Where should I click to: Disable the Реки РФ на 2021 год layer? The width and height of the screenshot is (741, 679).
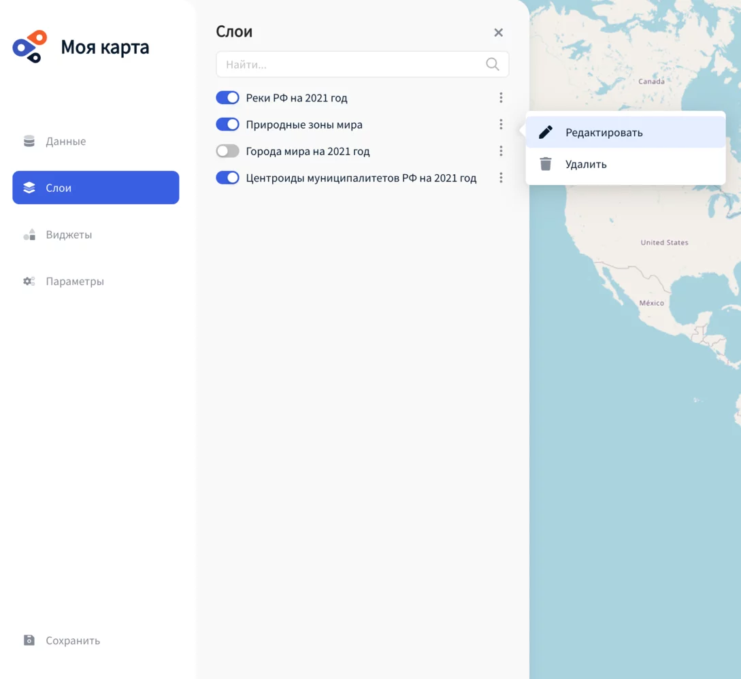point(227,98)
